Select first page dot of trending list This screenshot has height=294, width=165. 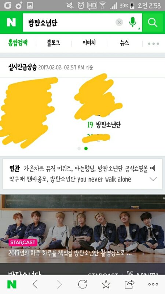tap(79, 148)
